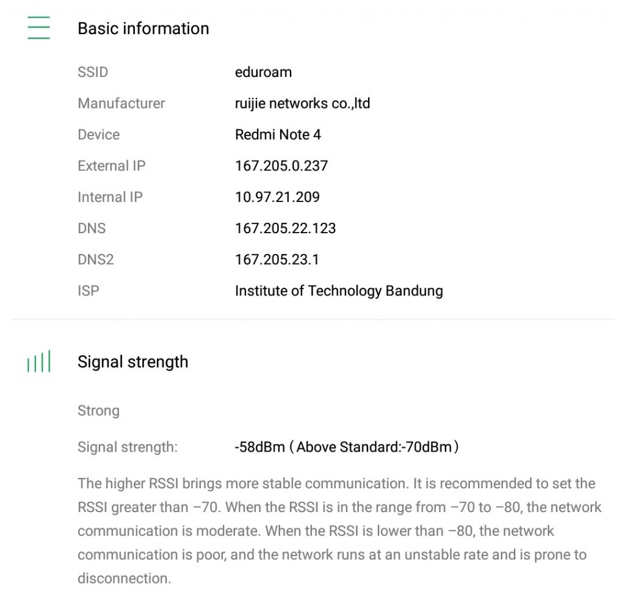
Task: Click the ISP field label
Action: click(88, 291)
